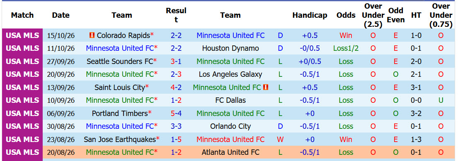Click the USA MLS label dated 15/10/26

pos(22,36)
